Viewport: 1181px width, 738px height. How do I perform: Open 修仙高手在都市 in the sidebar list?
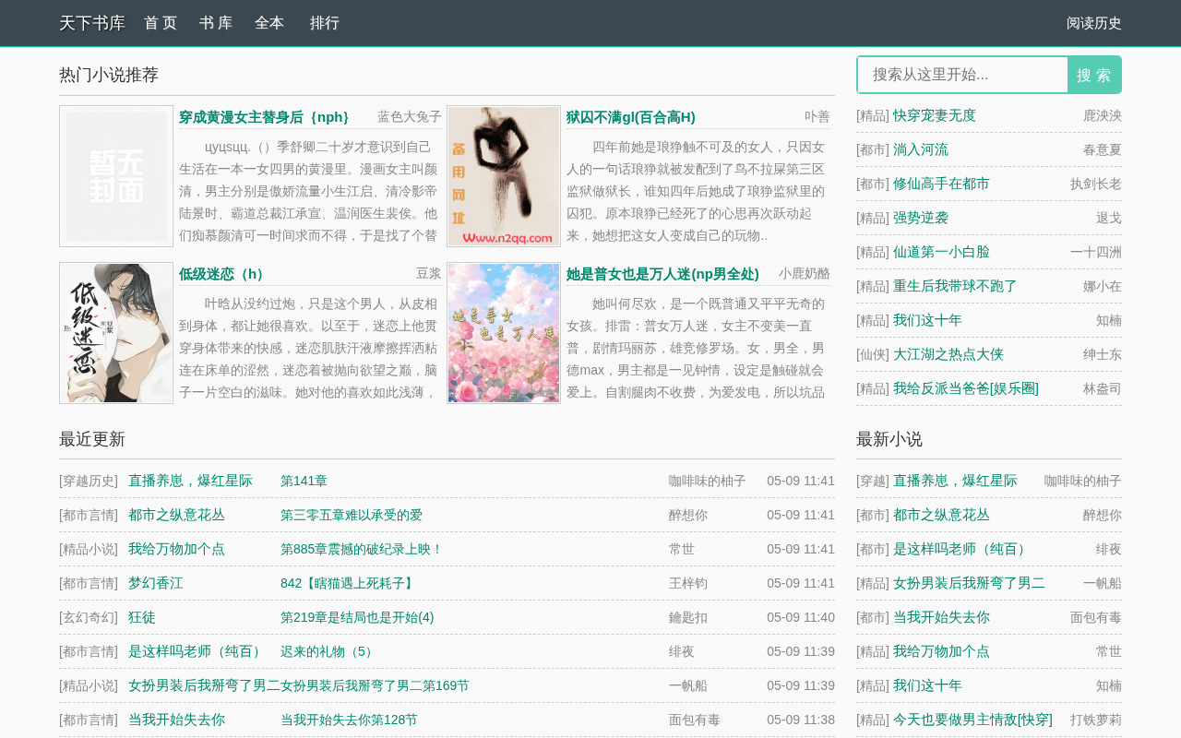[x=941, y=184]
